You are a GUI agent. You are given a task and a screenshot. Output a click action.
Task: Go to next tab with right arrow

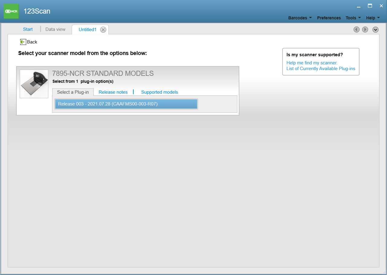[x=365, y=29]
